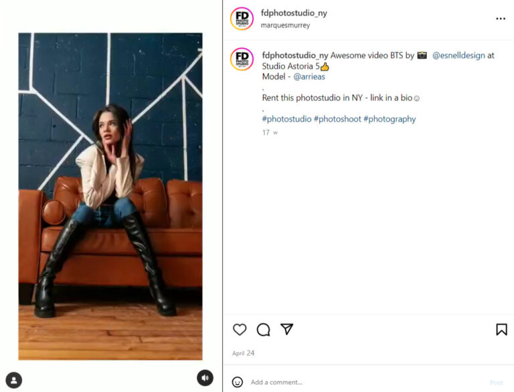The width and height of the screenshot is (514, 392).
Task: Pause the video by clicking it
Action: click(x=110, y=196)
